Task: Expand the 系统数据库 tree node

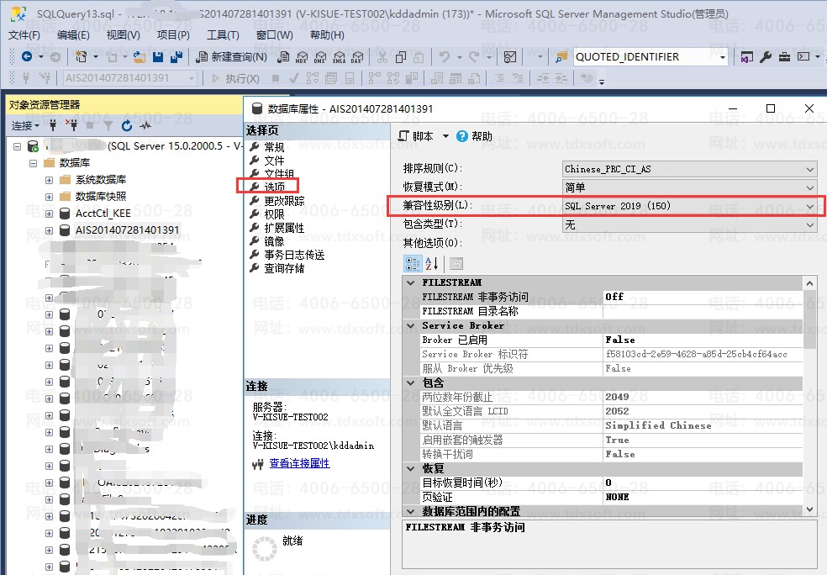Action: 50,180
